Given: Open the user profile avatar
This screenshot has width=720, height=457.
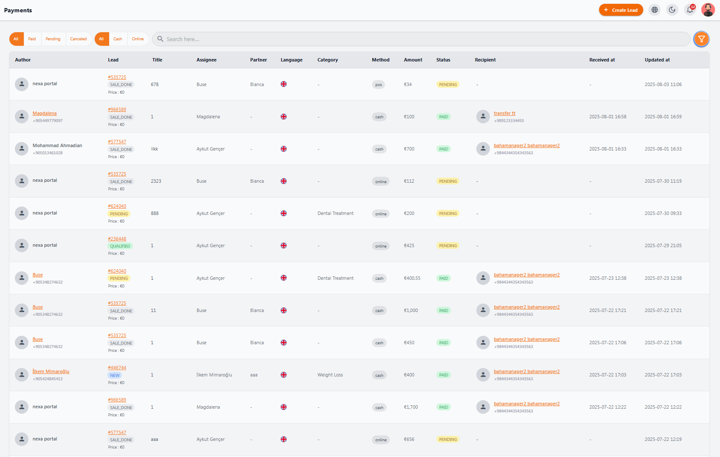Looking at the screenshot, I should point(708,10).
